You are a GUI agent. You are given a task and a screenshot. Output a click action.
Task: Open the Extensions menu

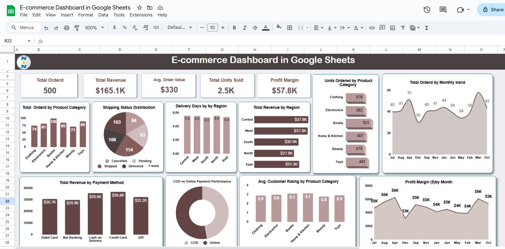coord(141,15)
